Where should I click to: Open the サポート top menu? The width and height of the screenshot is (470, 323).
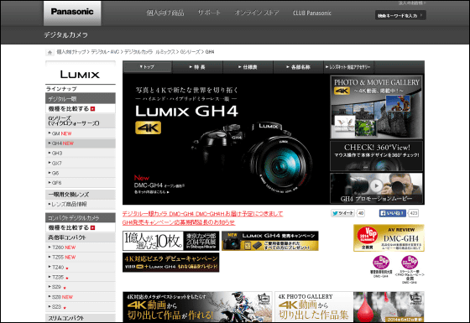pos(209,13)
